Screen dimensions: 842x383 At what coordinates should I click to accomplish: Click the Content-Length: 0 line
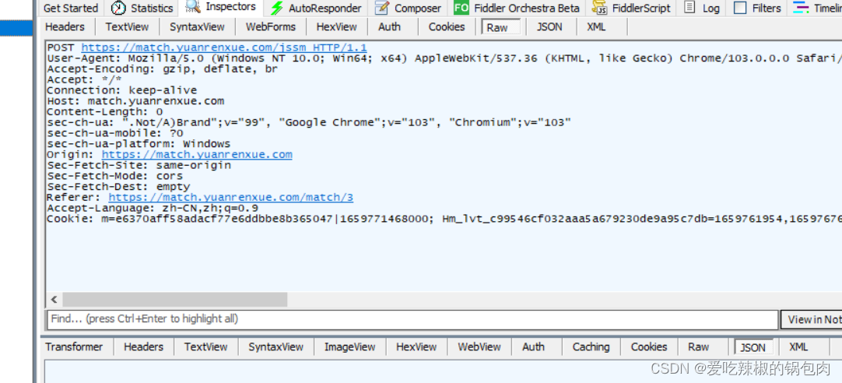point(105,112)
